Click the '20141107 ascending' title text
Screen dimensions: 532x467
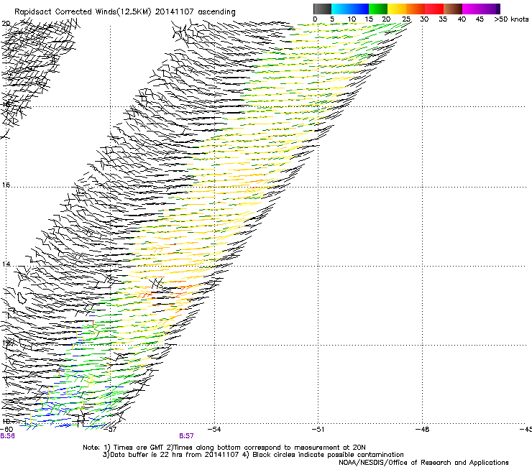coord(195,12)
